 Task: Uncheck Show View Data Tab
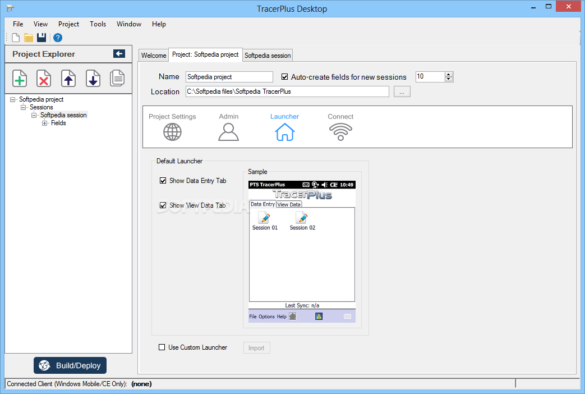click(x=163, y=205)
